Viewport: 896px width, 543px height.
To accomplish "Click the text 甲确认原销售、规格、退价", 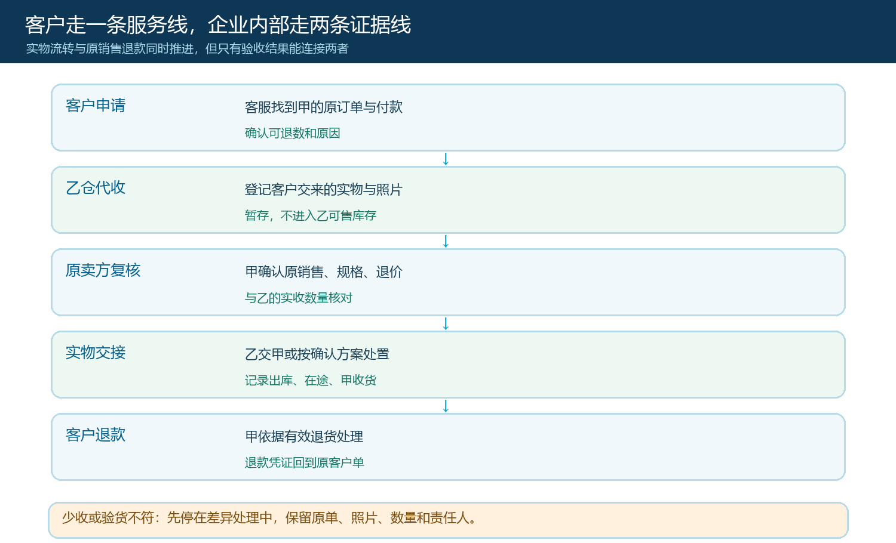I will (x=324, y=272).
